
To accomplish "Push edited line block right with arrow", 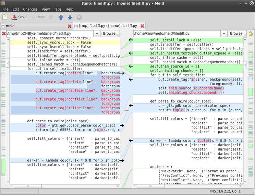I will coord(122,73).
